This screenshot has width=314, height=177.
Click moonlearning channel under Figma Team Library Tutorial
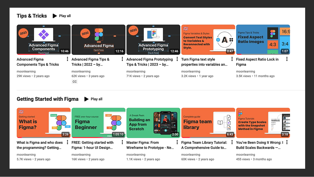(191, 155)
